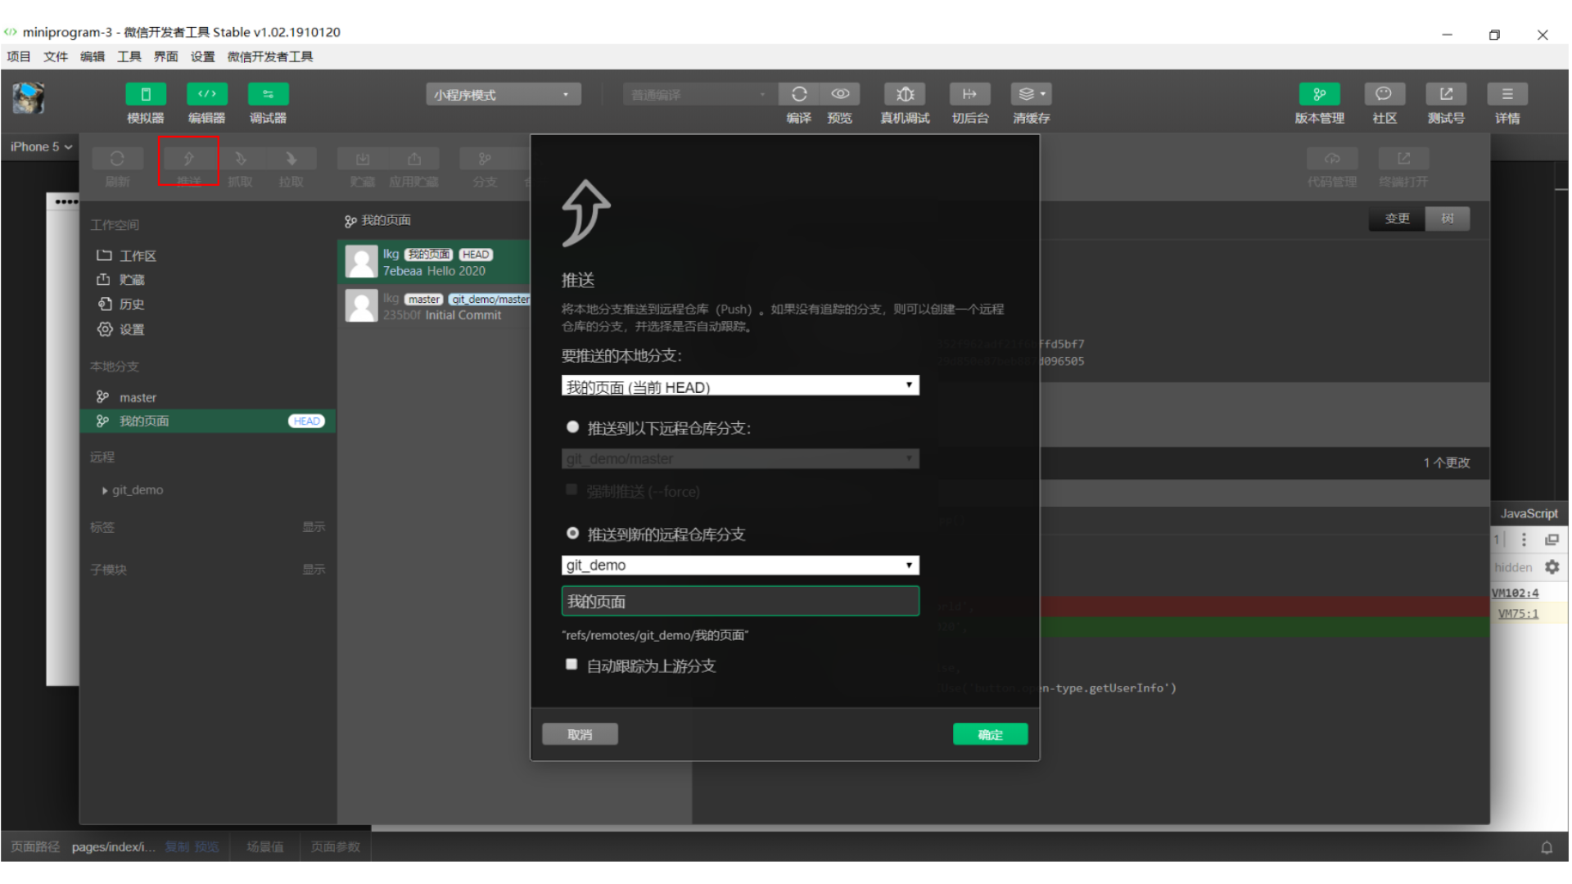Select push to existing remote branch radio
This screenshot has width=1572, height=884.
[x=572, y=427]
